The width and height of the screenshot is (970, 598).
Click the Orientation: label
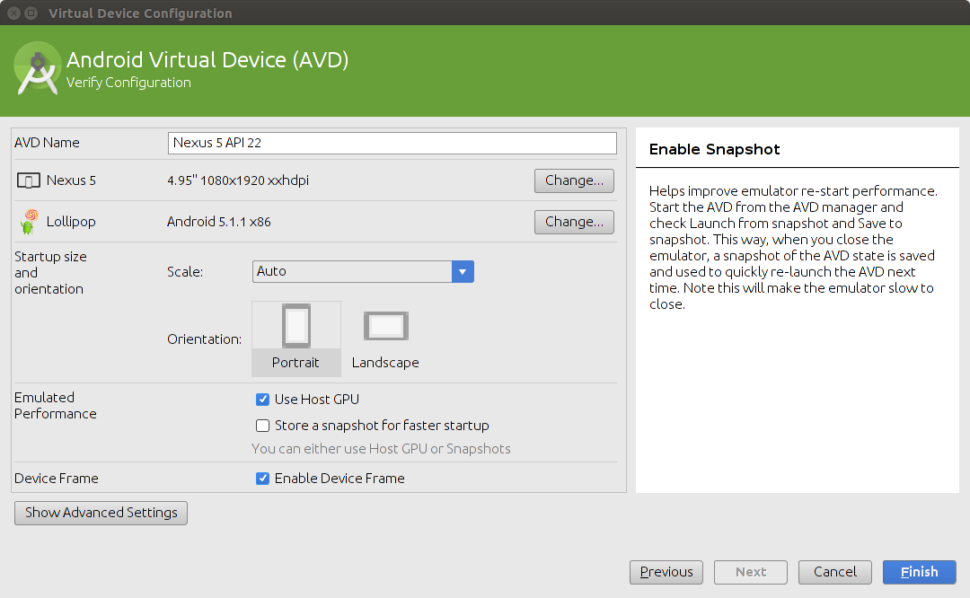point(204,339)
